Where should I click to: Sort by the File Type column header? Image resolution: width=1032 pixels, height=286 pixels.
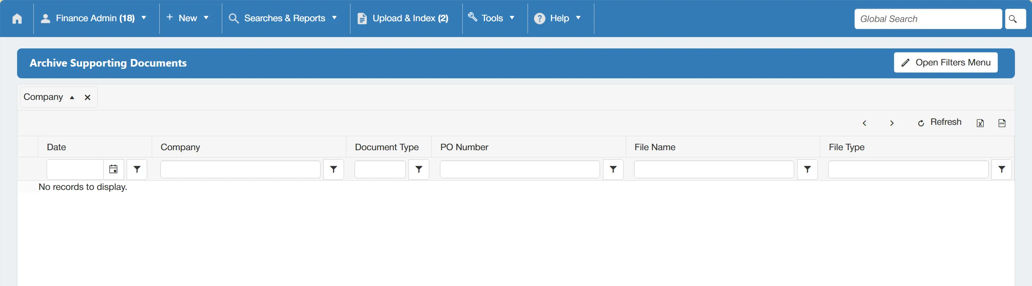[x=847, y=147]
